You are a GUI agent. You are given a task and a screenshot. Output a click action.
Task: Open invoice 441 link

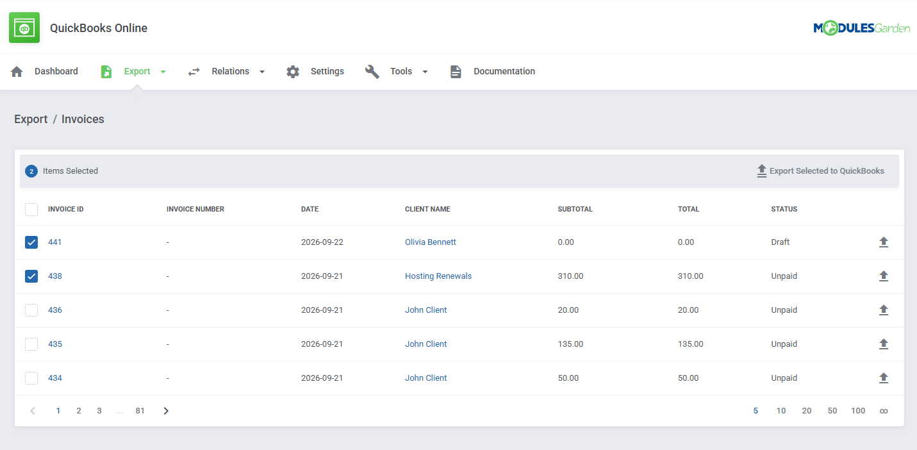click(x=55, y=242)
